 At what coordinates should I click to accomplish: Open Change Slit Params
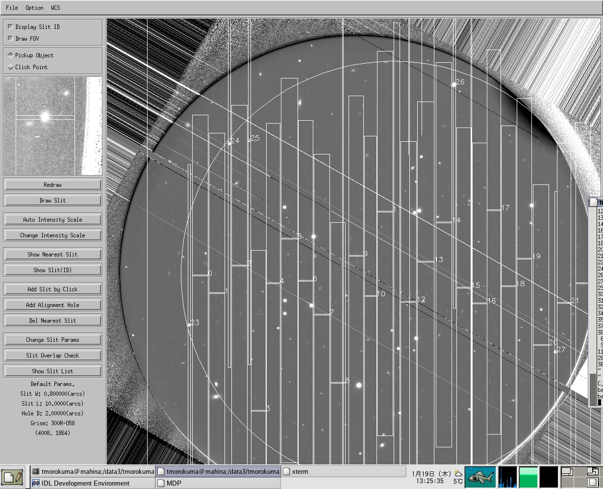pos(52,340)
